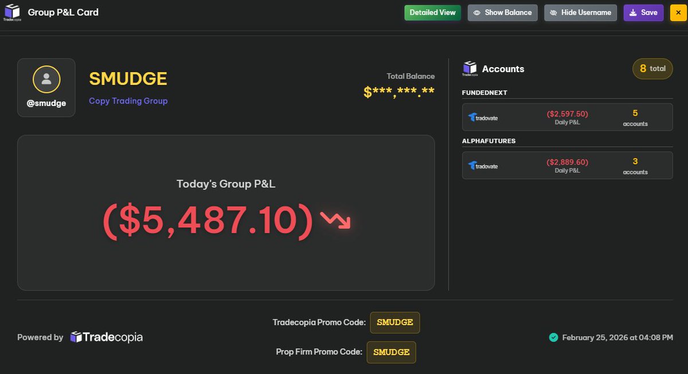This screenshot has width=688, height=374.
Task: Click the Group P&L Card title
Action: tap(63, 12)
